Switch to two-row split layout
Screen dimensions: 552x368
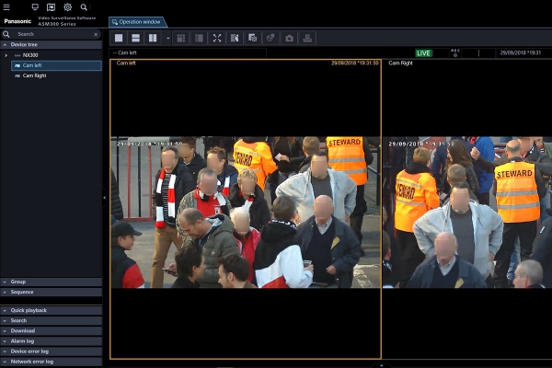pyautogui.click(x=135, y=38)
